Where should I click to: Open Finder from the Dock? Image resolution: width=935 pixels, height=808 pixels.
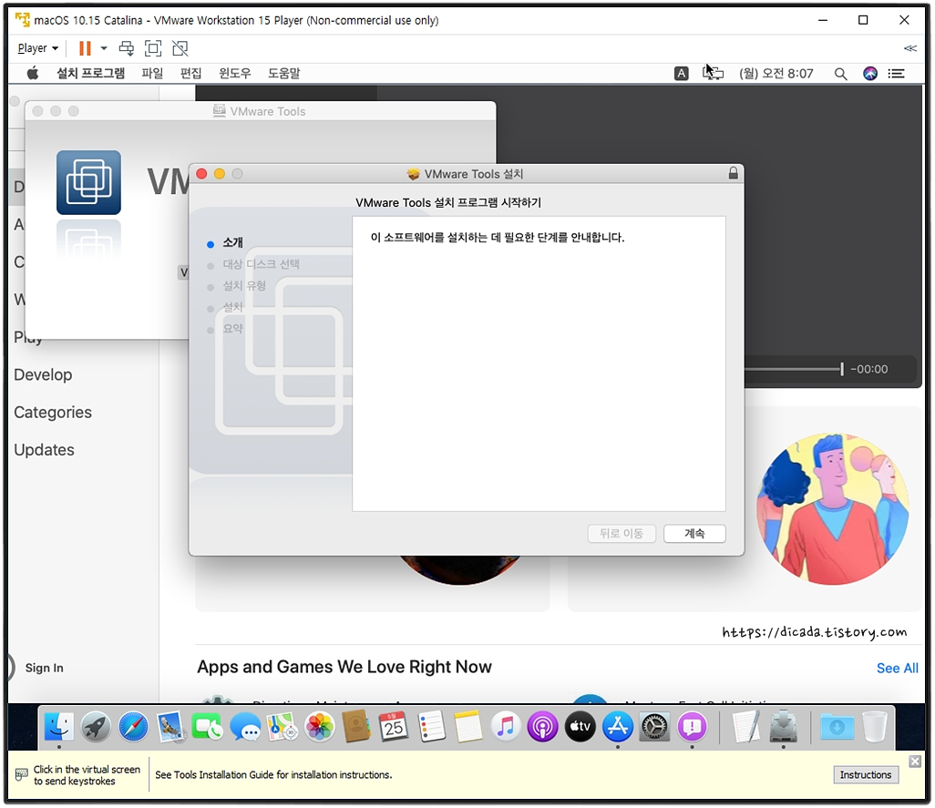[x=58, y=726]
